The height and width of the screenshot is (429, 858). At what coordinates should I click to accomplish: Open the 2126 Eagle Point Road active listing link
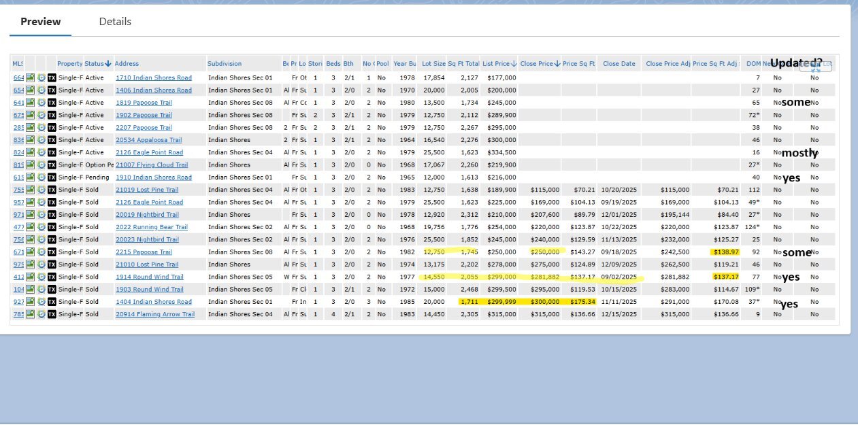click(149, 153)
